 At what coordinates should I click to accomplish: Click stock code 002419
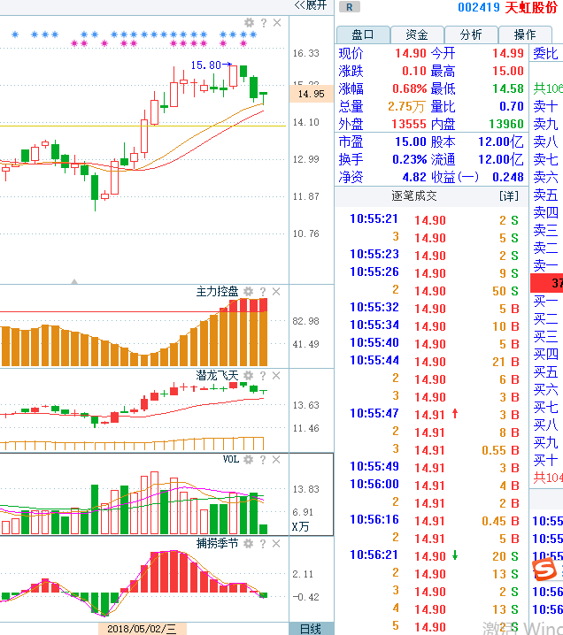click(x=479, y=7)
